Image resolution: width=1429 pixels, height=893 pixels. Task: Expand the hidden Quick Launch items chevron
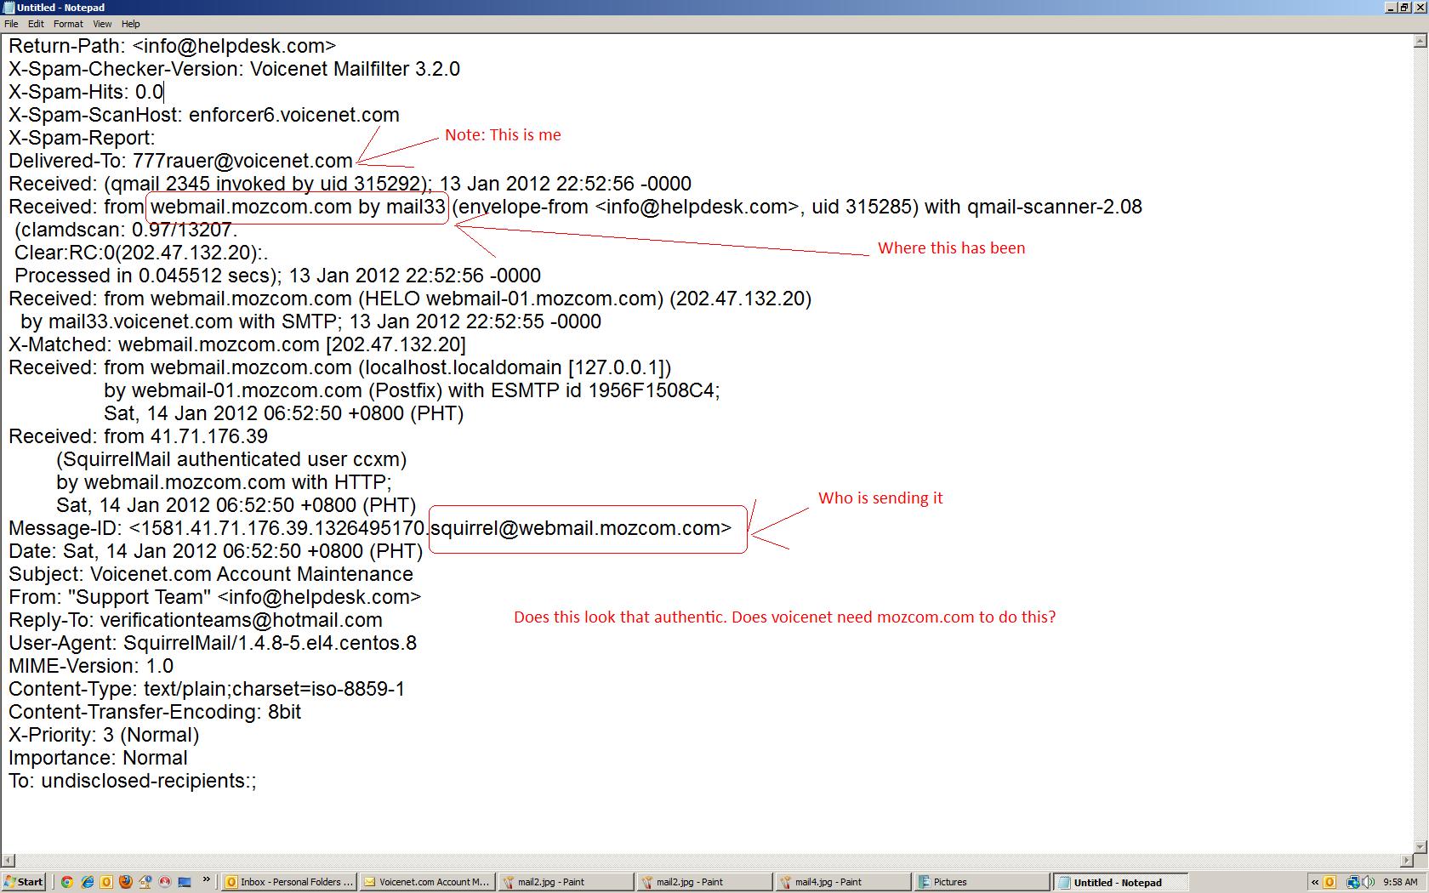click(x=205, y=881)
